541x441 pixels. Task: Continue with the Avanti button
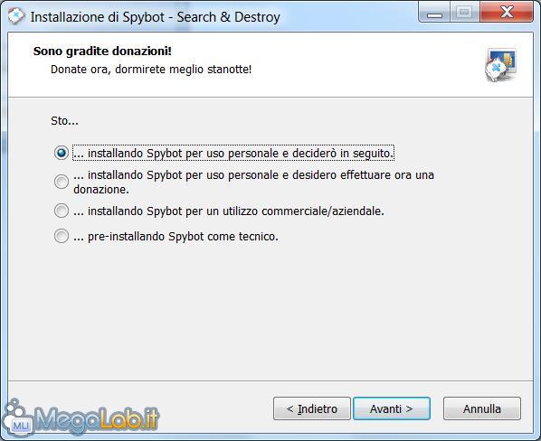pyautogui.click(x=392, y=408)
